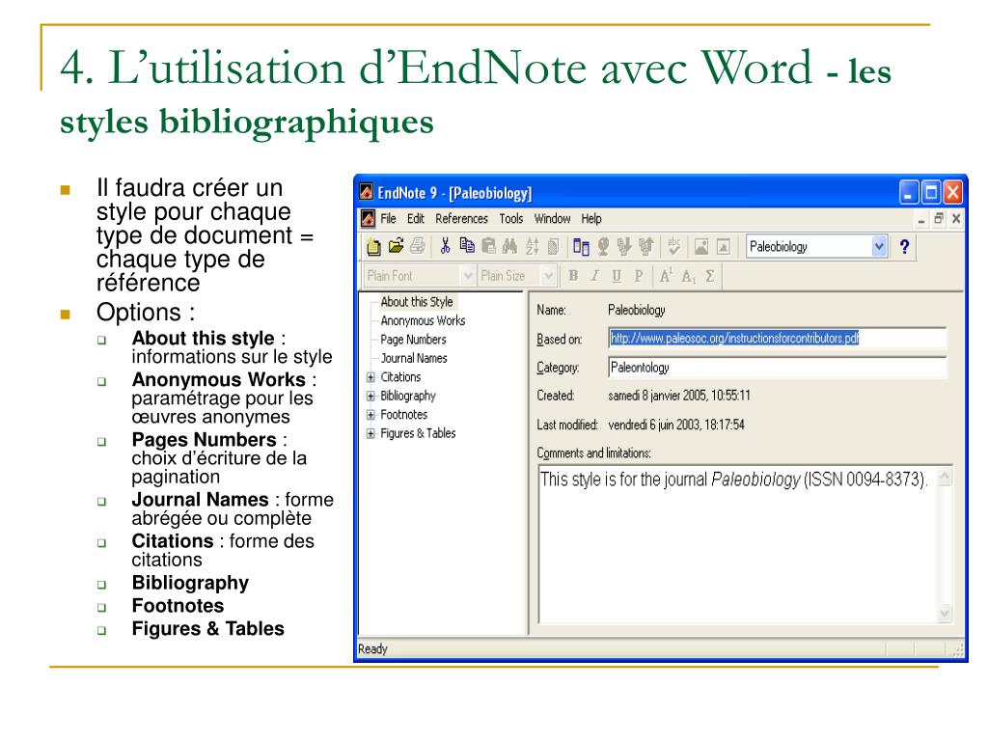Click the Copy toolbar icon

click(467, 246)
